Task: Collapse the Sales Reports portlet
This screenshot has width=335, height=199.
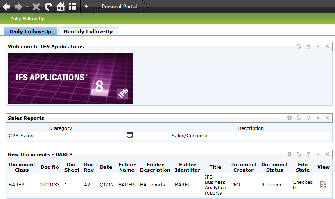Action: point(318,118)
